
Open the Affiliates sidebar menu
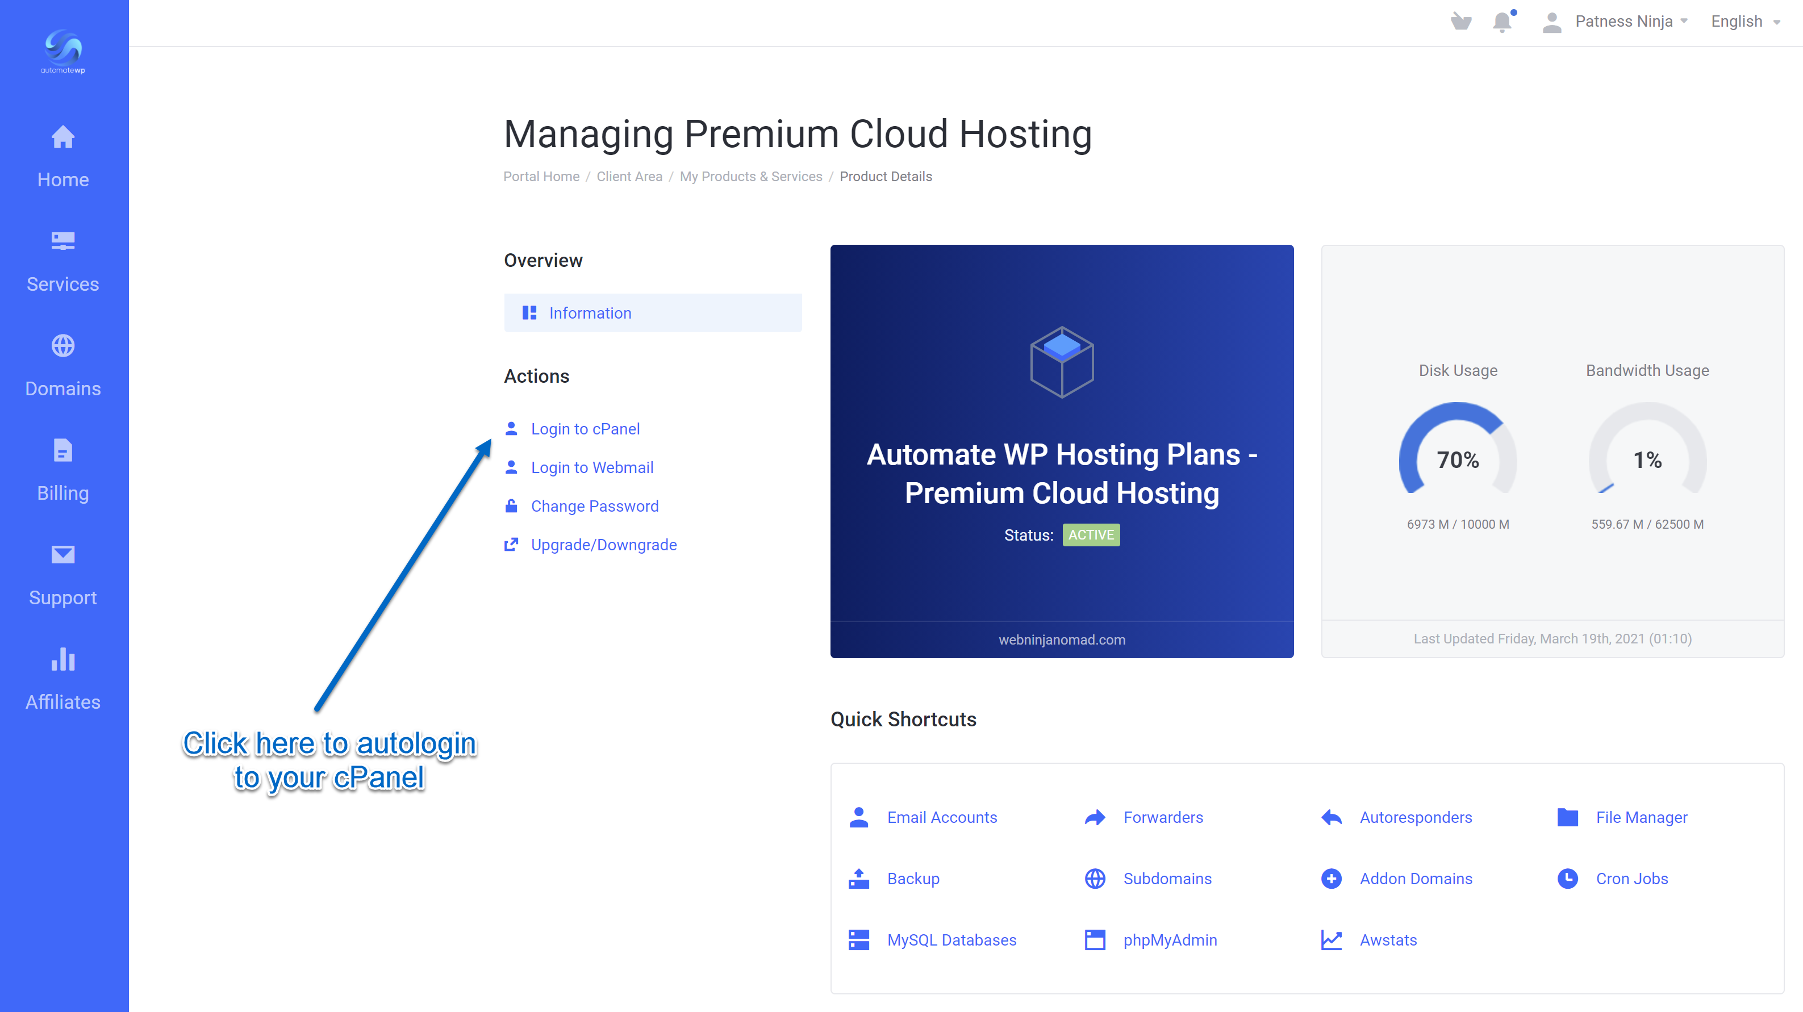(x=63, y=702)
